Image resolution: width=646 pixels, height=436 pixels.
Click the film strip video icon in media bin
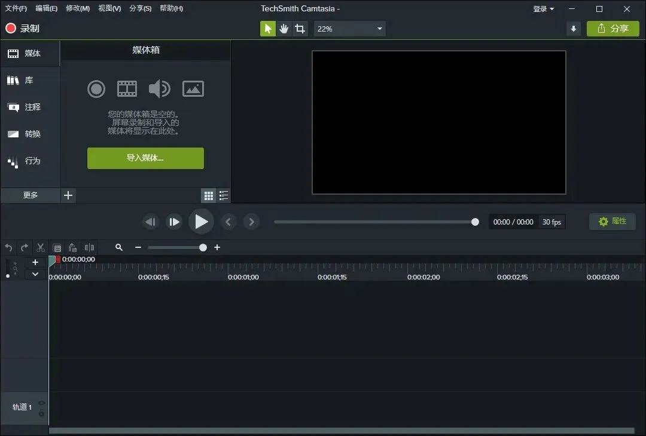[127, 89]
